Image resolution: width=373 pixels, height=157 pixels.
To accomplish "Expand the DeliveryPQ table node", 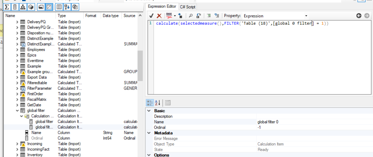I will 17,22.
